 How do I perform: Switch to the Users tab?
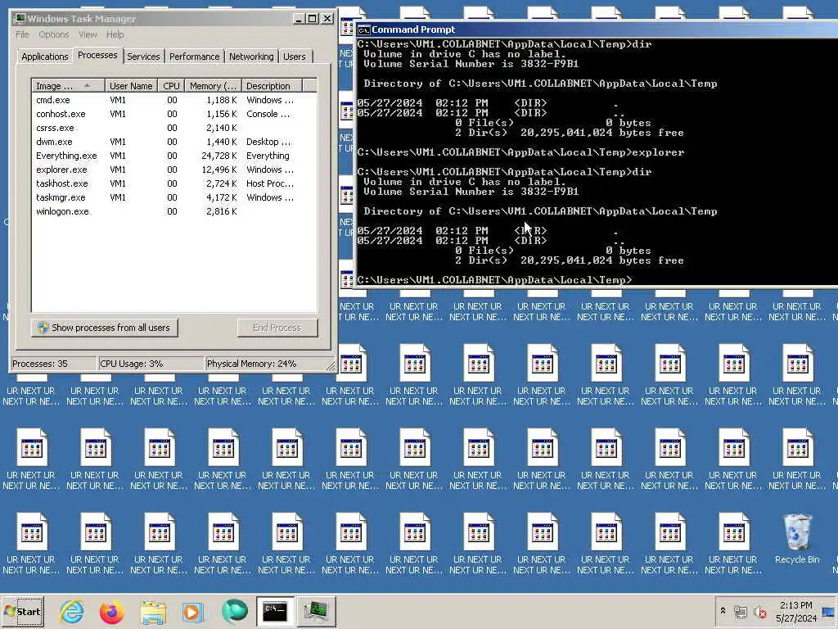(x=295, y=57)
